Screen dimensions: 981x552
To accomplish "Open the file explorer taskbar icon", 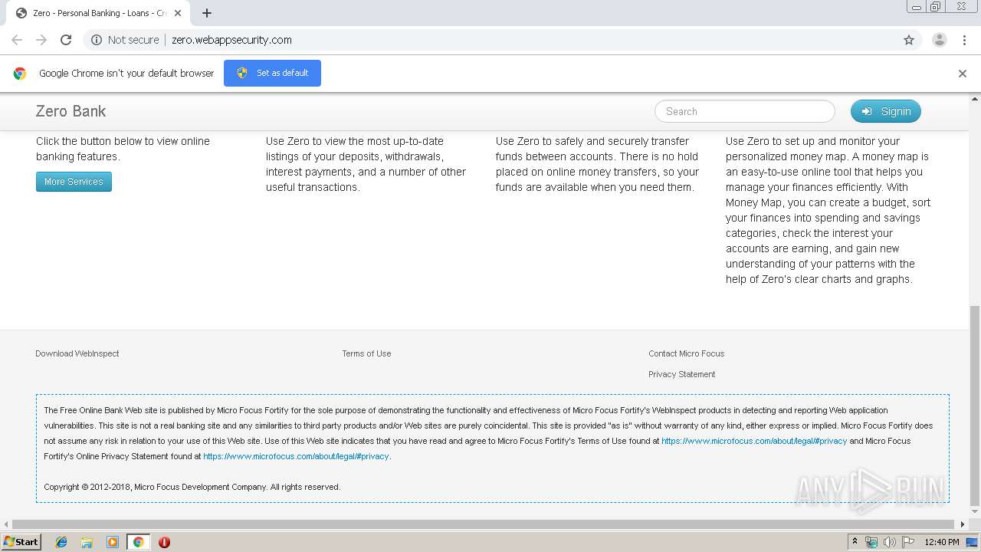I will pos(87,542).
